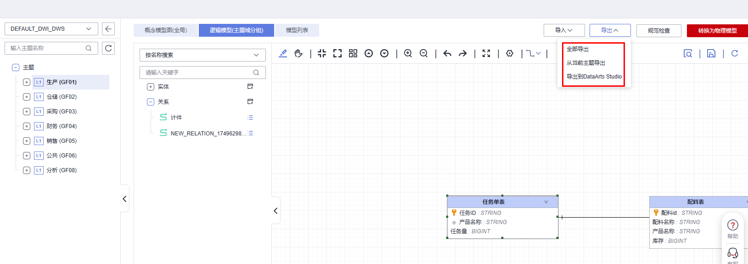This screenshot has width=748, height=264.
Task: Expand the 销售 (GF05) node
Action: (27, 141)
